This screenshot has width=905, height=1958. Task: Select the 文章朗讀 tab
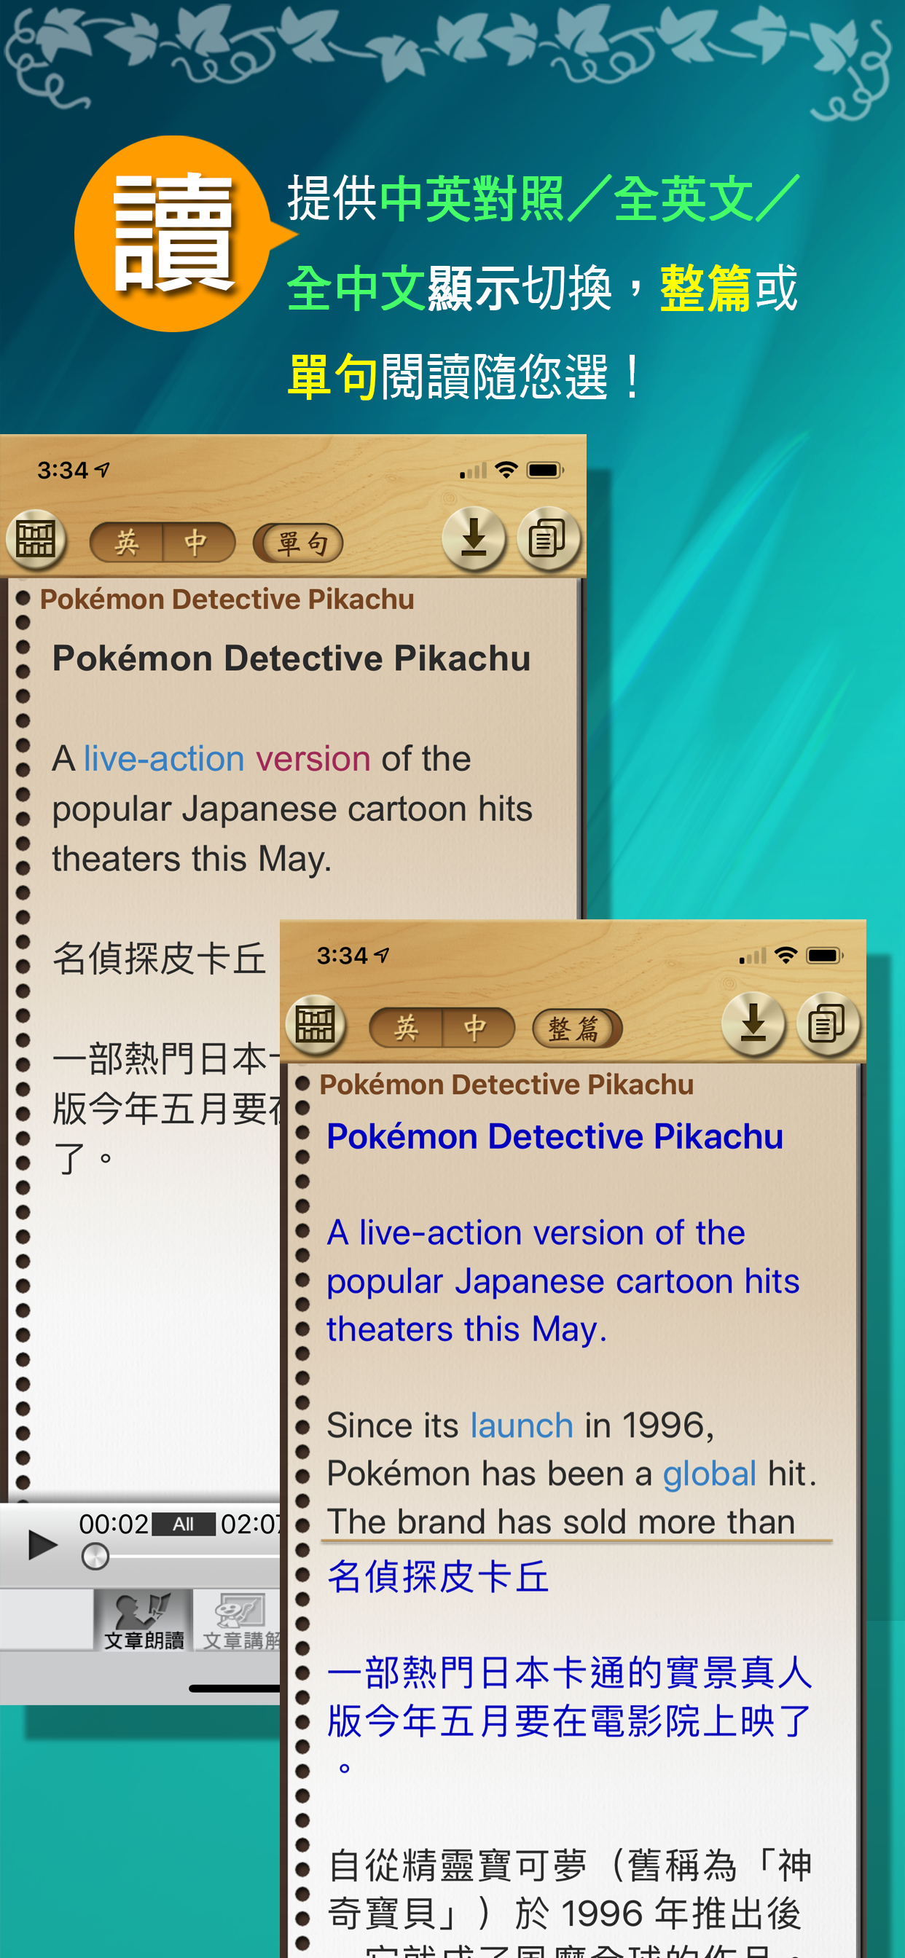click(x=143, y=1620)
